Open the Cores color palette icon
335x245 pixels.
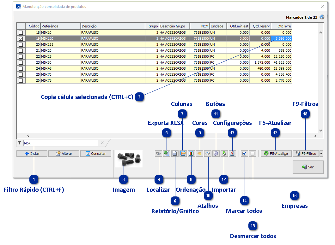point(199,154)
